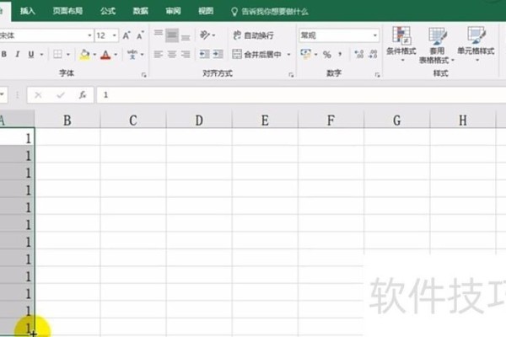Open the font size 12 dropdown
Image resolution: width=506 pixels, height=337 pixels.
click(114, 35)
